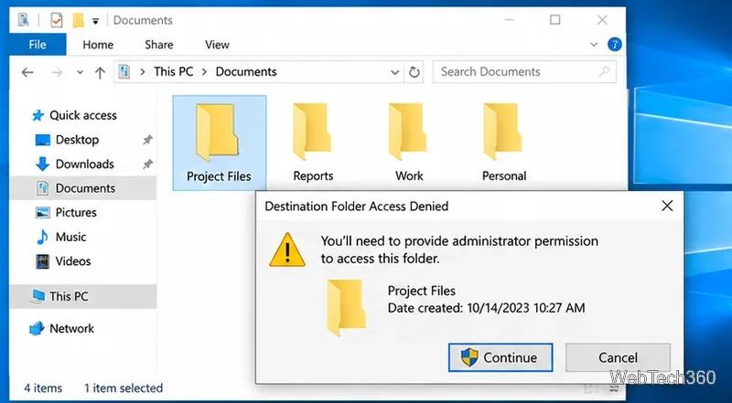This screenshot has height=403, width=732.
Task: Click the explorer icon in the title bar
Action: click(24, 20)
